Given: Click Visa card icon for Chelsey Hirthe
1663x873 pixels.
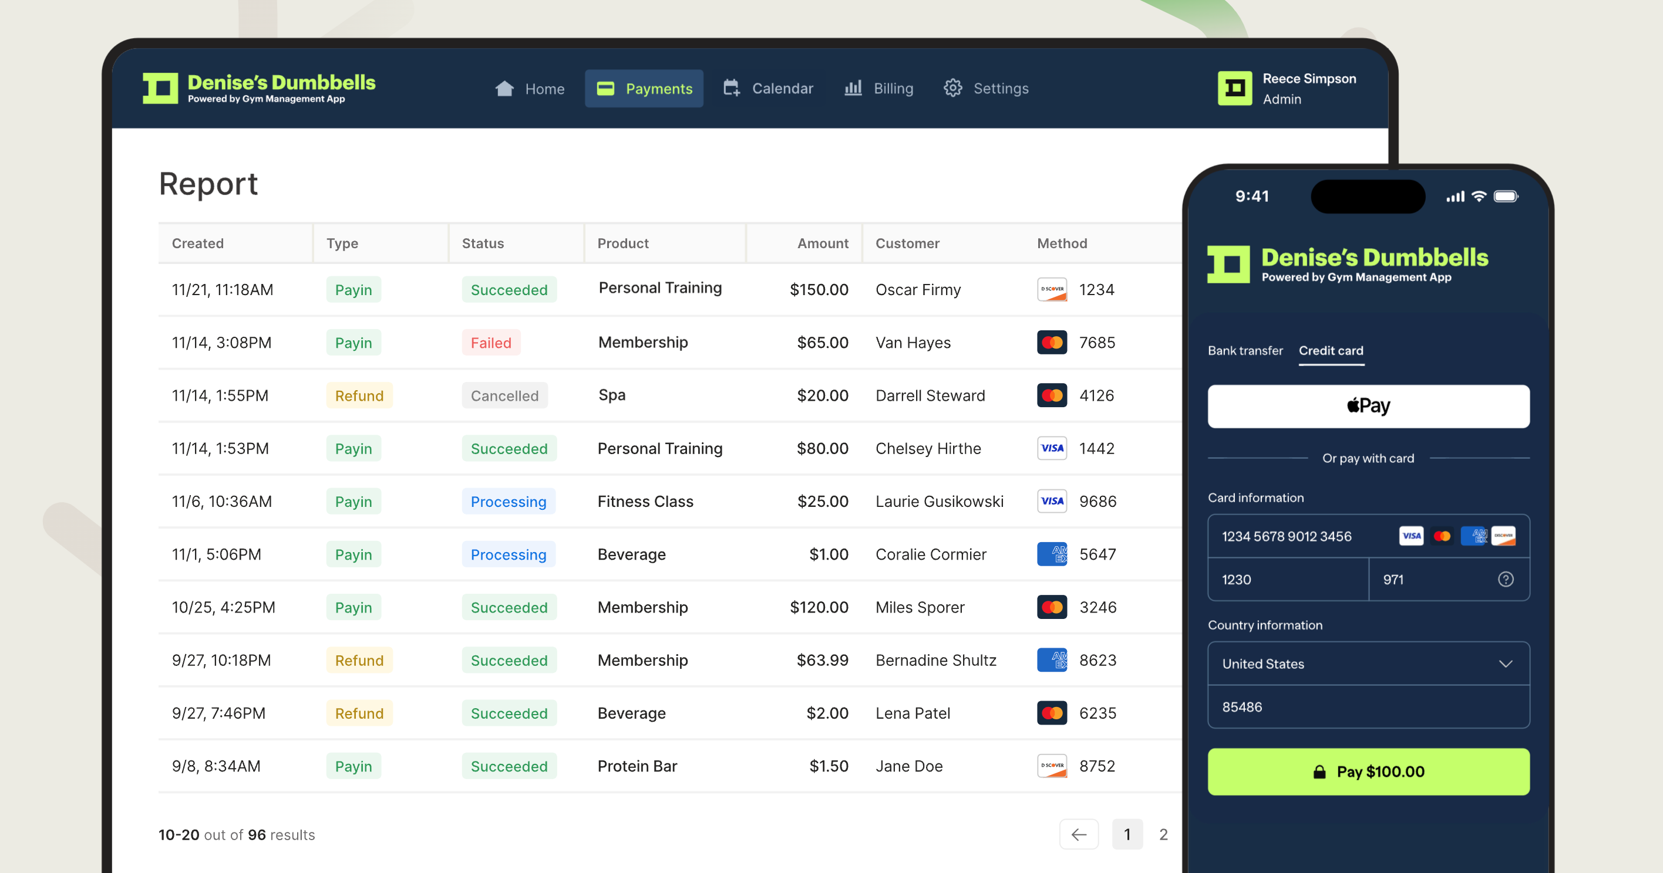Looking at the screenshot, I should [x=1052, y=448].
